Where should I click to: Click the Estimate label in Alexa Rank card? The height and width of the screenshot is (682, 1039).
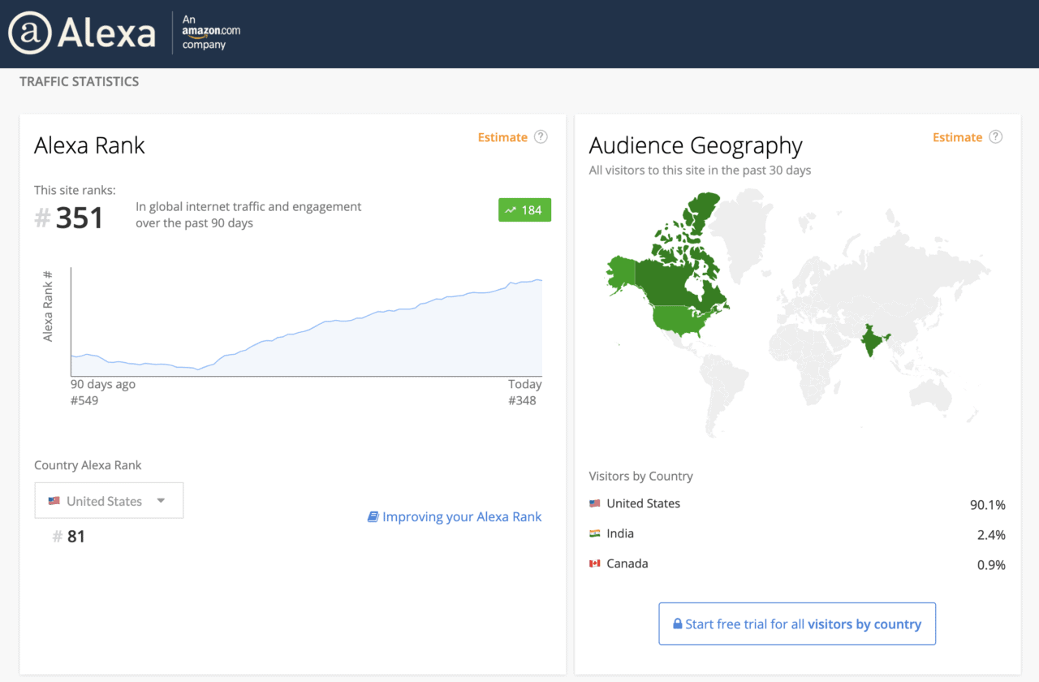tap(502, 137)
